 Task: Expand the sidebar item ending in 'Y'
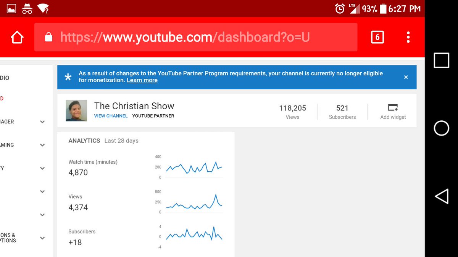point(42,168)
